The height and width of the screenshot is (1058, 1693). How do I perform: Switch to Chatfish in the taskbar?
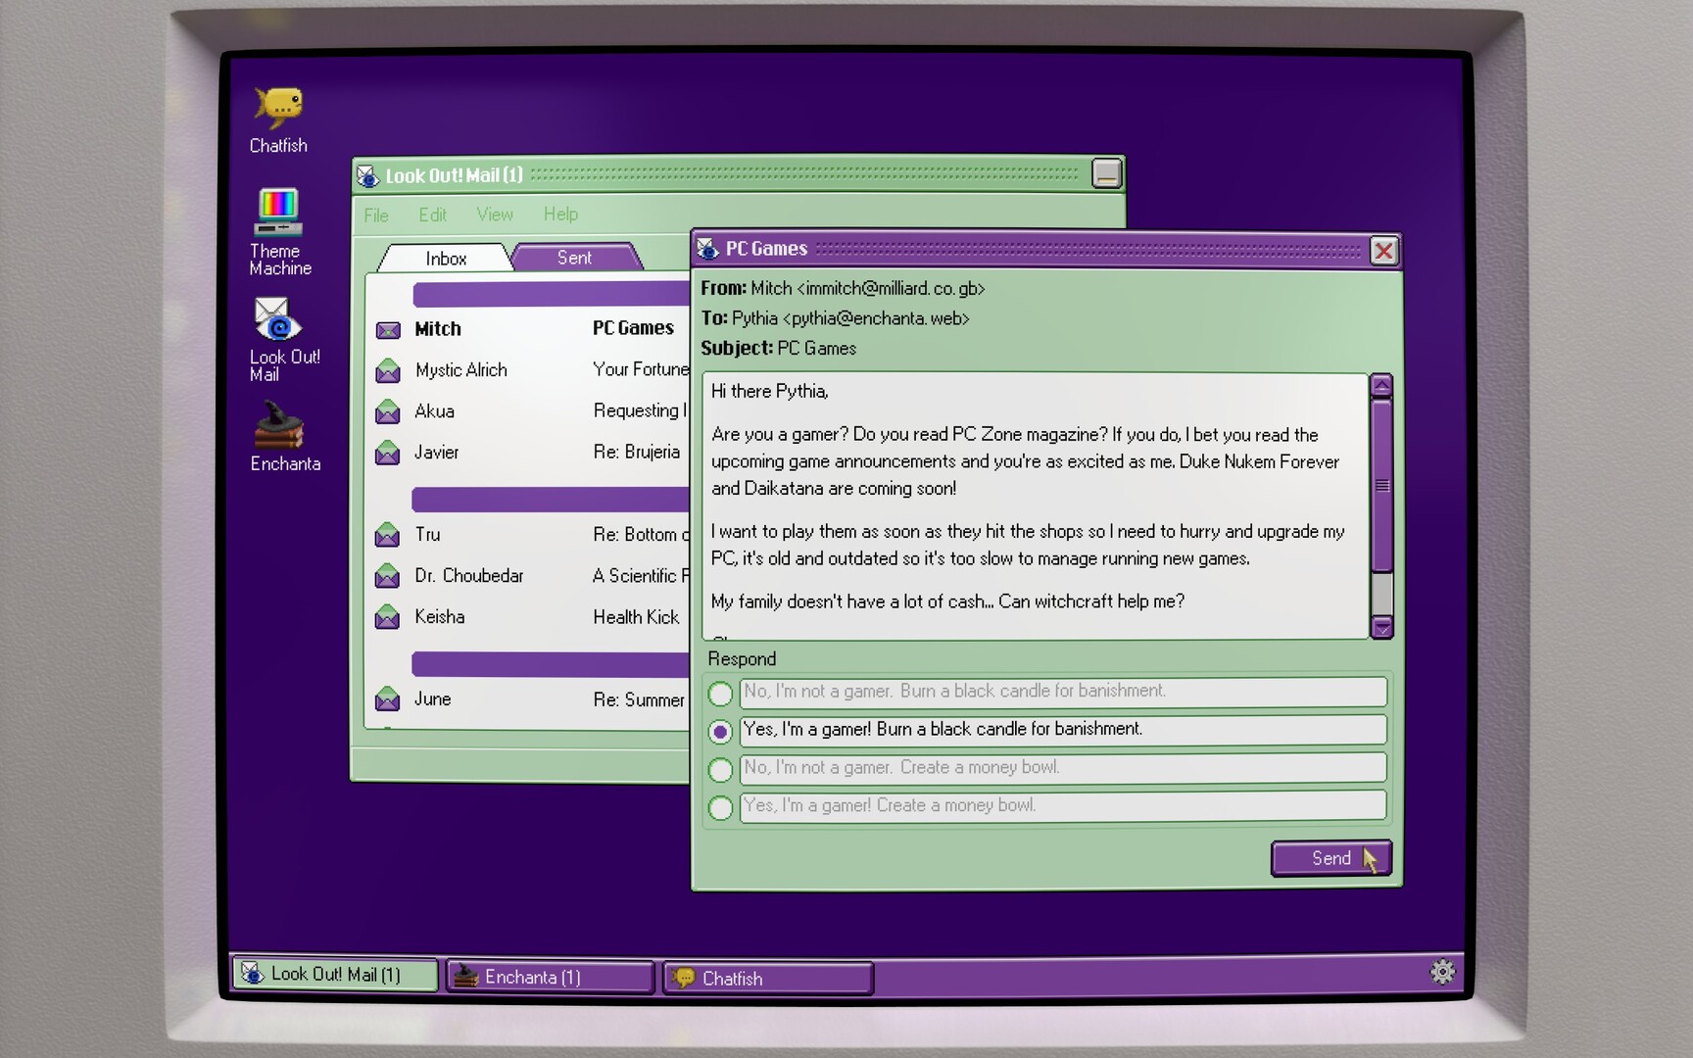pos(768,978)
